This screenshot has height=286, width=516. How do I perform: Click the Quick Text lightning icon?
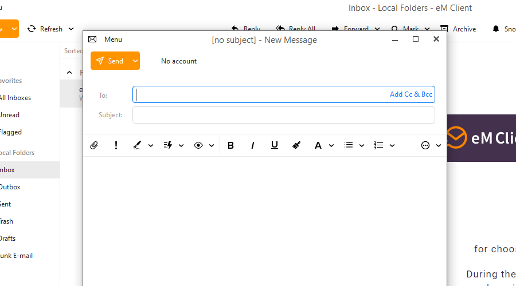(x=168, y=145)
